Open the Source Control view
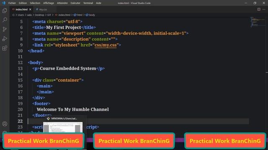Viewport: 268px width, 150px height. pyautogui.click(x=5, y=29)
